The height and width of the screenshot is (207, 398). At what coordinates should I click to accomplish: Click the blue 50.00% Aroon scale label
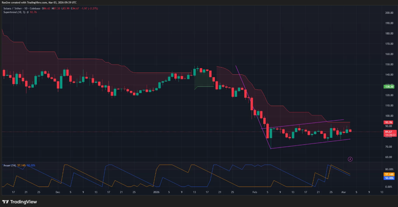[x=388, y=178]
